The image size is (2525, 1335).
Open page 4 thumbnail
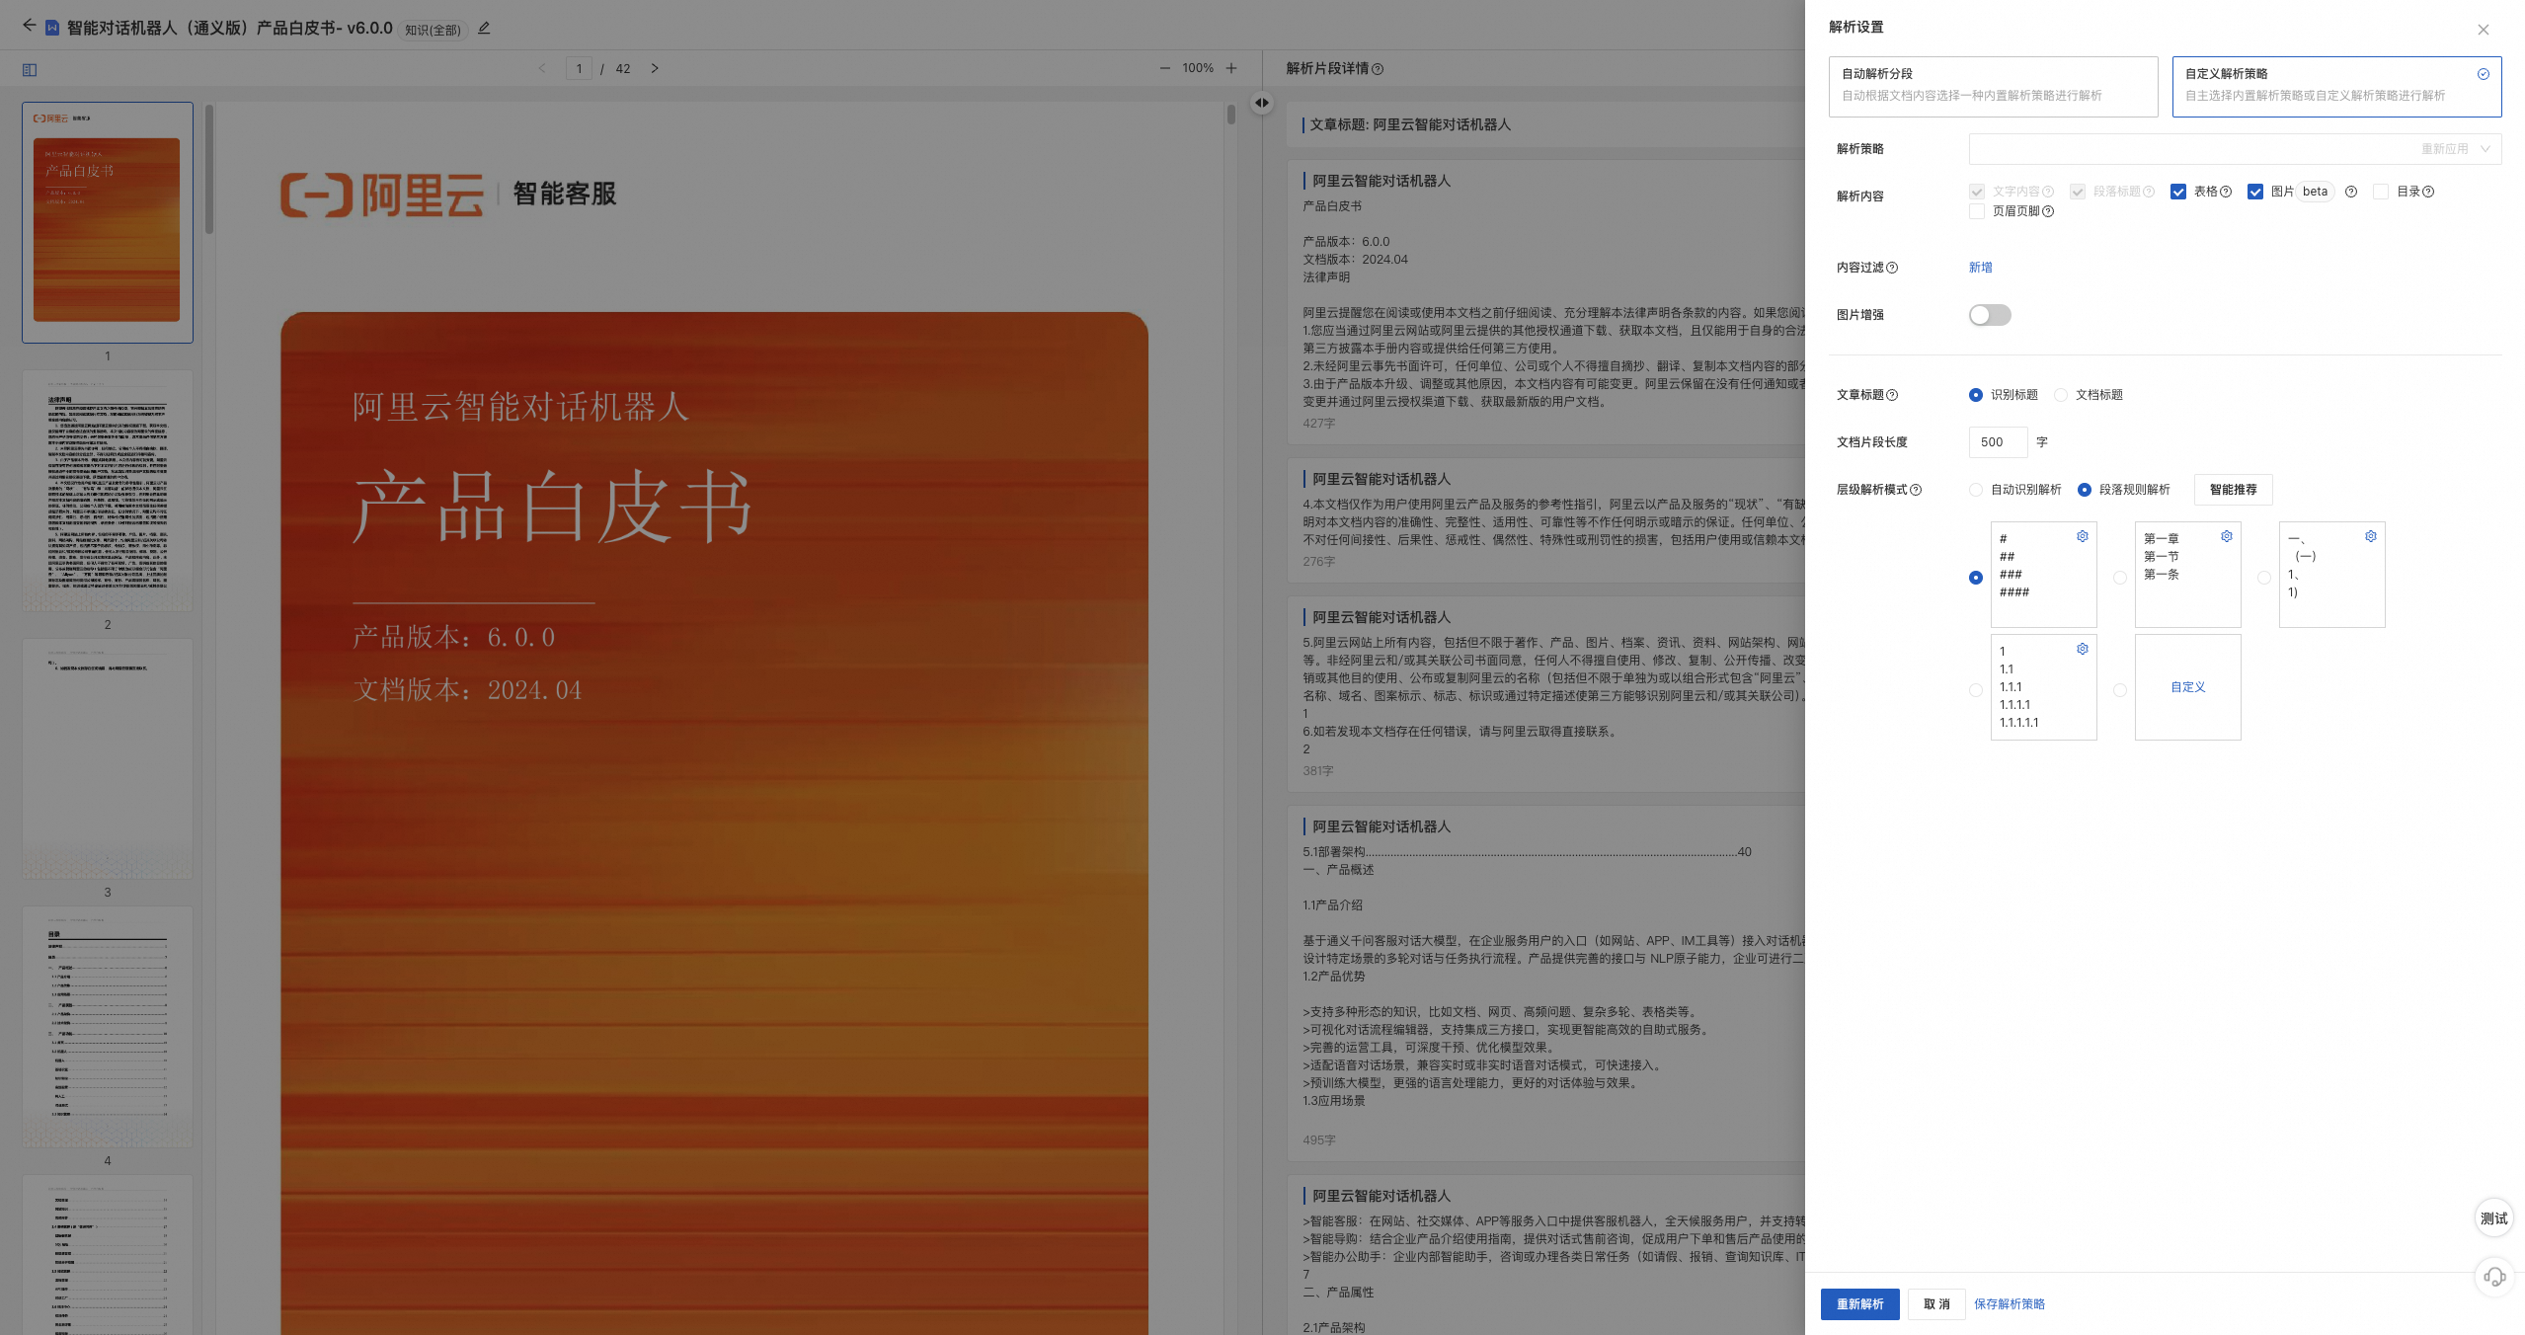point(108,1027)
